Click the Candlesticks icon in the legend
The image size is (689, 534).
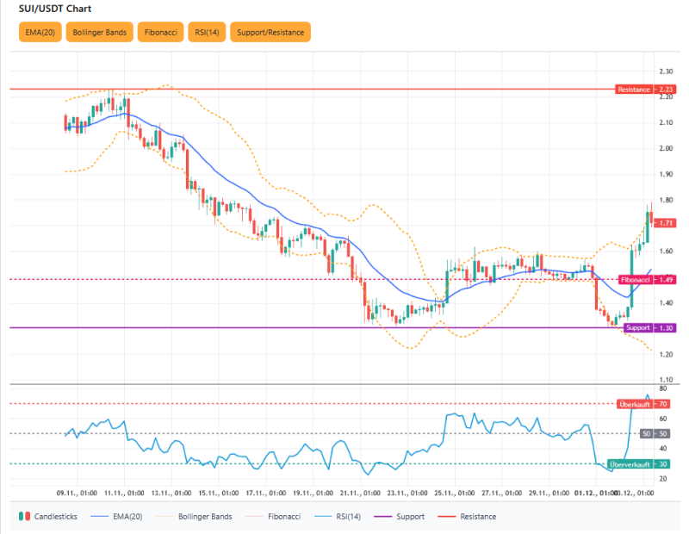click(x=23, y=517)
